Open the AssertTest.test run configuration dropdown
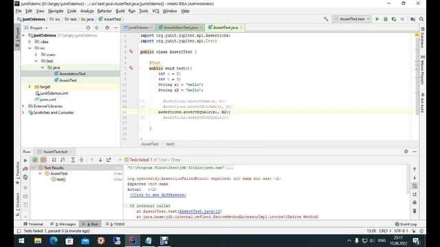 click(352, 19)
